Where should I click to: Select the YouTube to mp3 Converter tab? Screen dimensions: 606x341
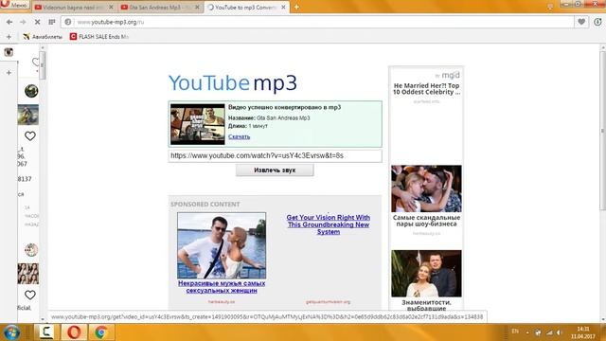pos(245,7)
